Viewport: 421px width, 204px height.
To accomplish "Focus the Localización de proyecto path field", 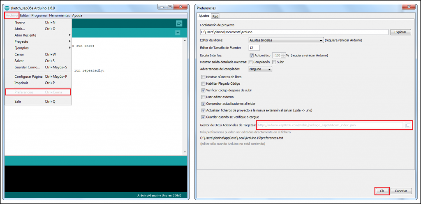I will coord(294,32).
